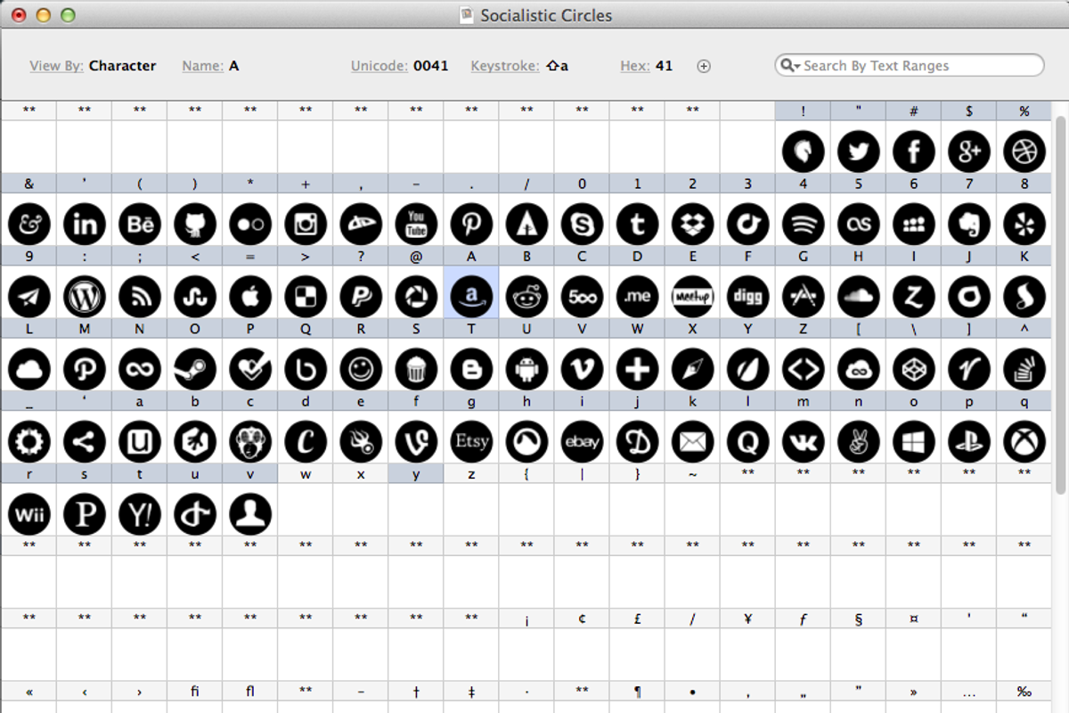Click the App Store glyph under G
This screenshot has height=713, width=1069.
(x=803, y=297)
